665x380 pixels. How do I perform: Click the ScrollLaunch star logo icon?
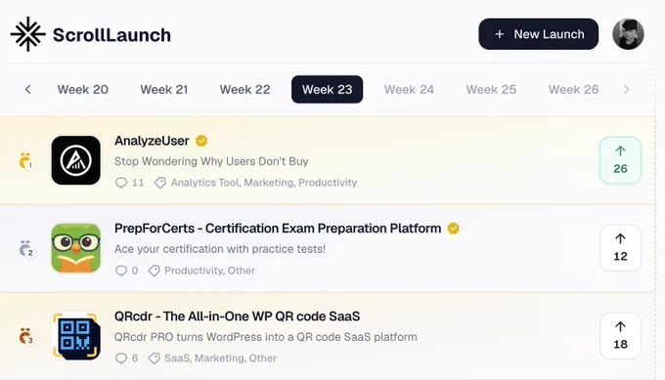(28, 34)
